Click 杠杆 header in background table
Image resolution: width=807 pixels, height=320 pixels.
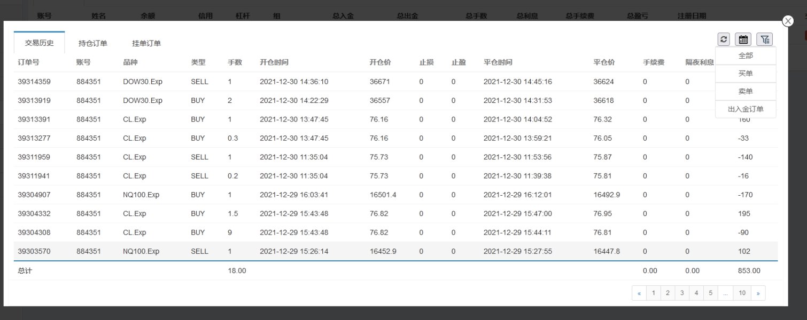coord(242,16)
